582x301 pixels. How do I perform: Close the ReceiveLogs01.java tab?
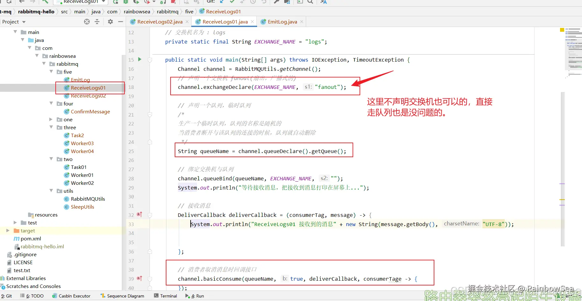point(252,22)
